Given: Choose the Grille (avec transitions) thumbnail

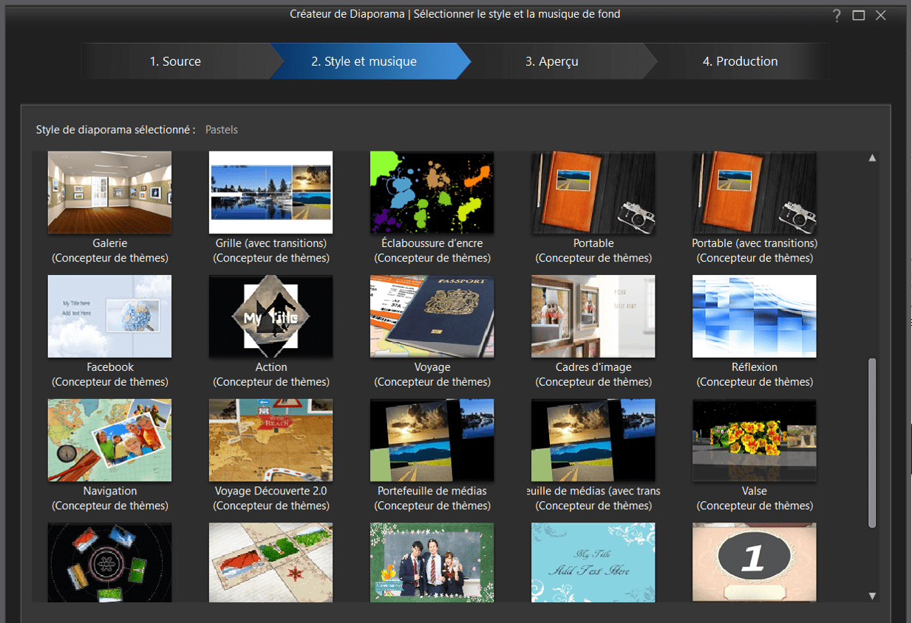Looking at the screenshot, I should click(x=270, y=192).
